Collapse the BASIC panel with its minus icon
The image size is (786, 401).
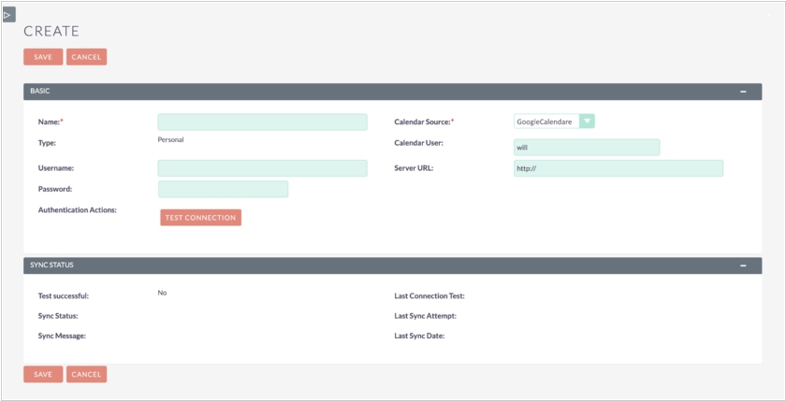tap(743, 92)
